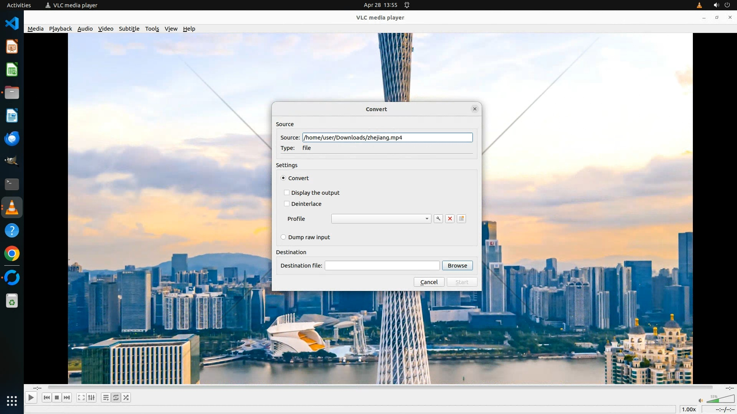Check the Deinterlace option
Image resolution: width=737 pixels, height=414 pixels.
click(x=287, y=204)
